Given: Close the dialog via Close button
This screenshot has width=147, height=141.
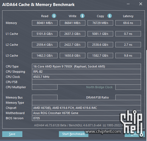Looking at the screenshot, I should coord(135,134).
